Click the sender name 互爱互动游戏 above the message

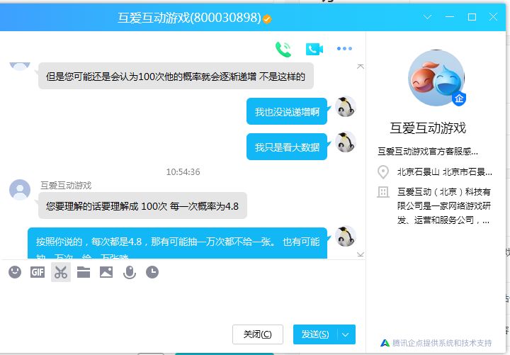click(x=66, y=186)
